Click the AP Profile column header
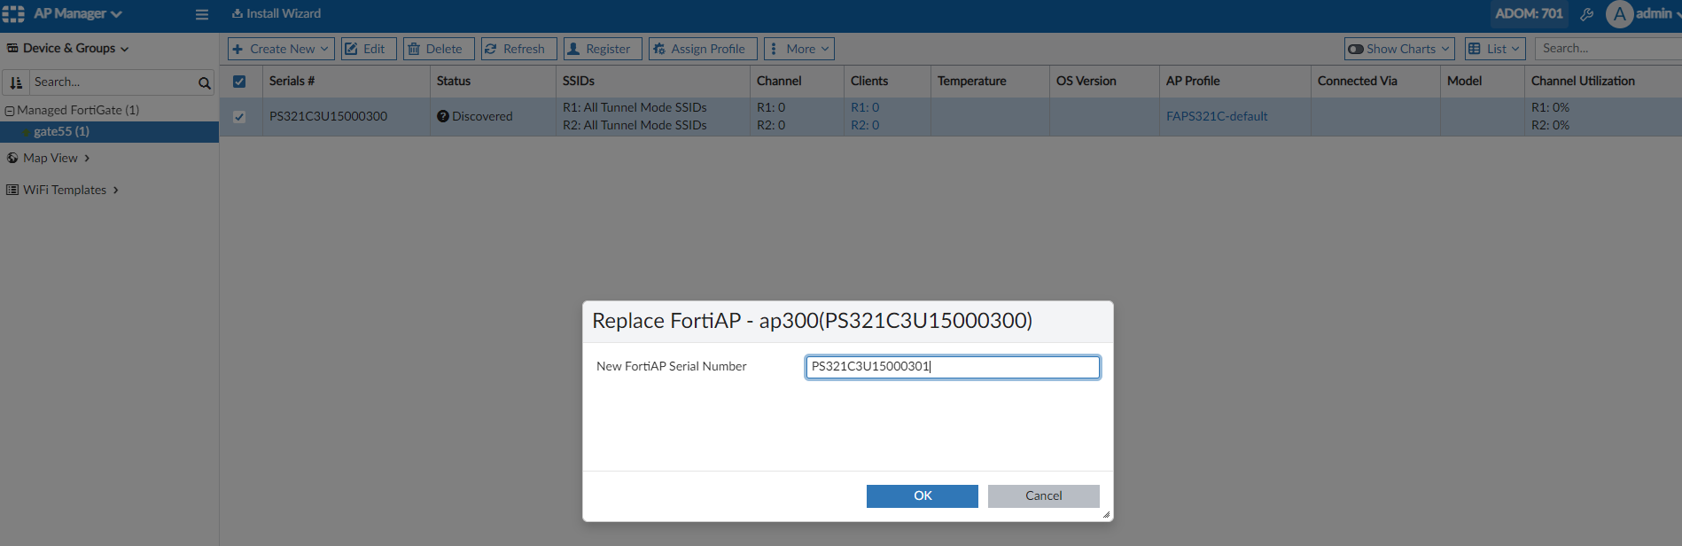This screenshot has width=1682, height=546. click(x=1193, y=81)
